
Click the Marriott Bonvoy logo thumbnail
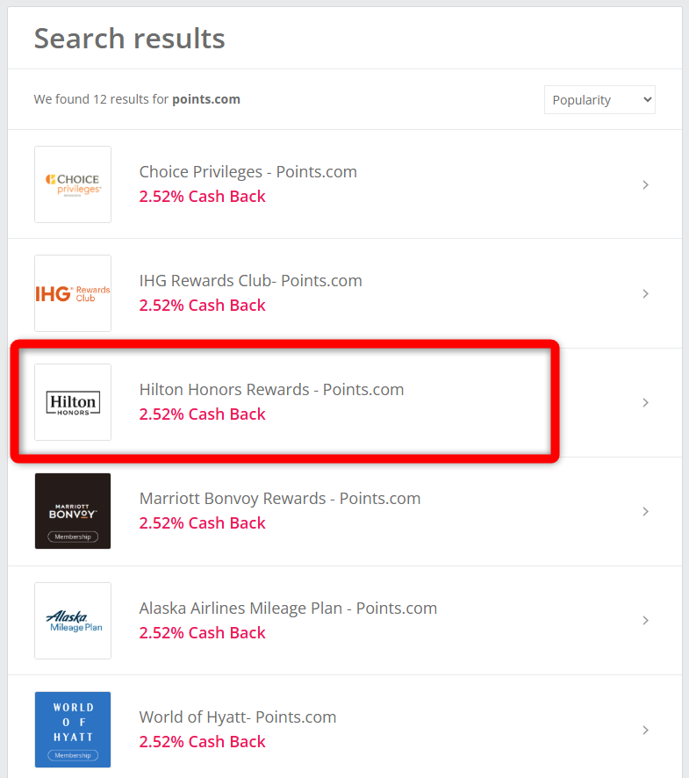(x=73, y=511)
